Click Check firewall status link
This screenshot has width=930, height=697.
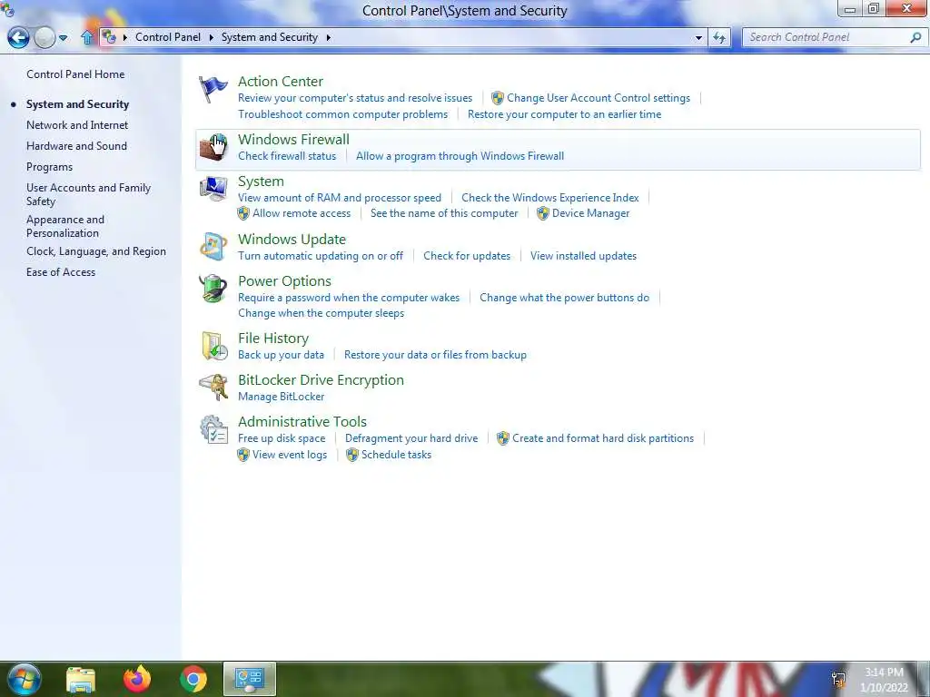(287, 156)
